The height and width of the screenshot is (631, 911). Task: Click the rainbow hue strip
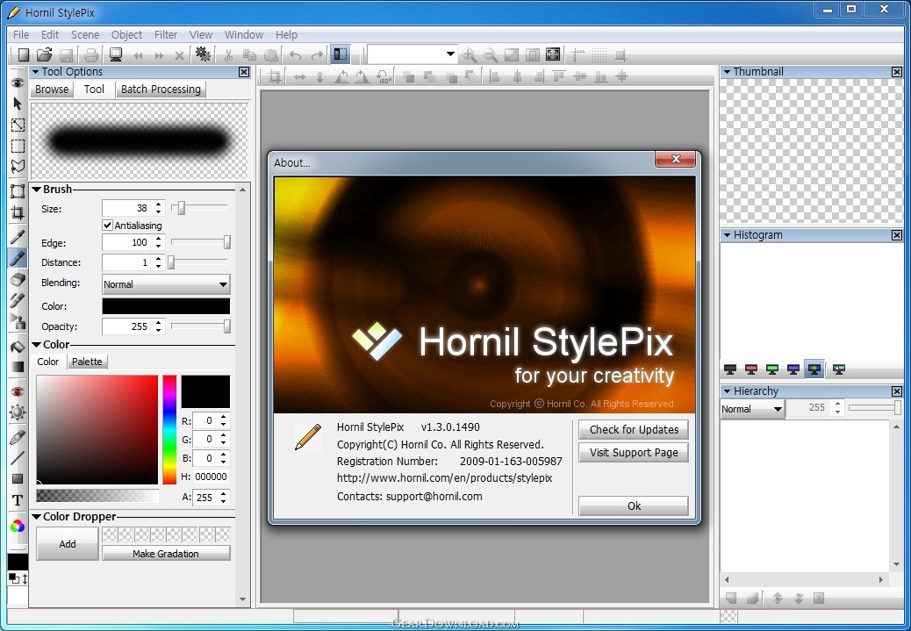coord(169,429)
